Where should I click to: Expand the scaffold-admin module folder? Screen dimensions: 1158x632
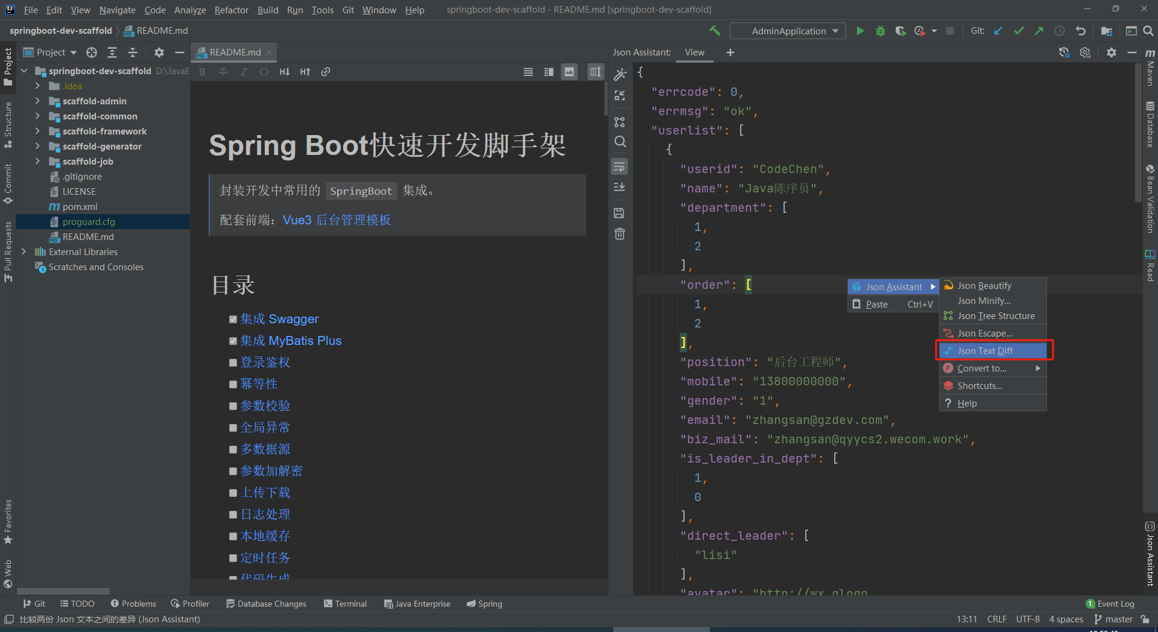pos(37,101)
